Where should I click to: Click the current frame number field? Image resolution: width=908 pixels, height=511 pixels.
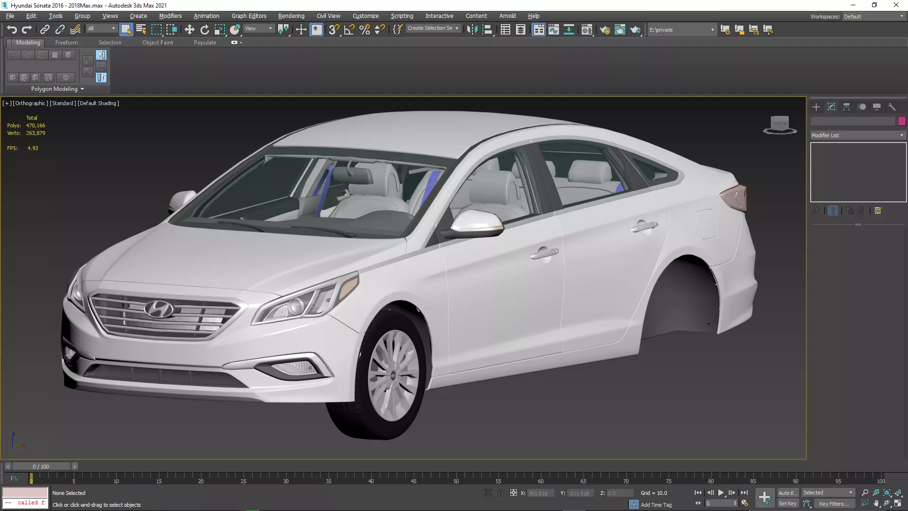[x=719, y=503]
